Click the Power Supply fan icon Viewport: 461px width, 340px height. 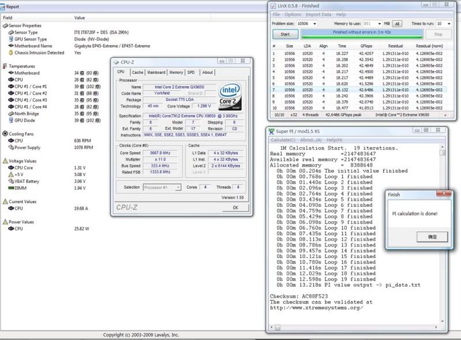11,147
